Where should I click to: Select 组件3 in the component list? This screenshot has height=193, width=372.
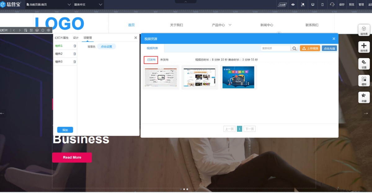[x=59, y=62]
